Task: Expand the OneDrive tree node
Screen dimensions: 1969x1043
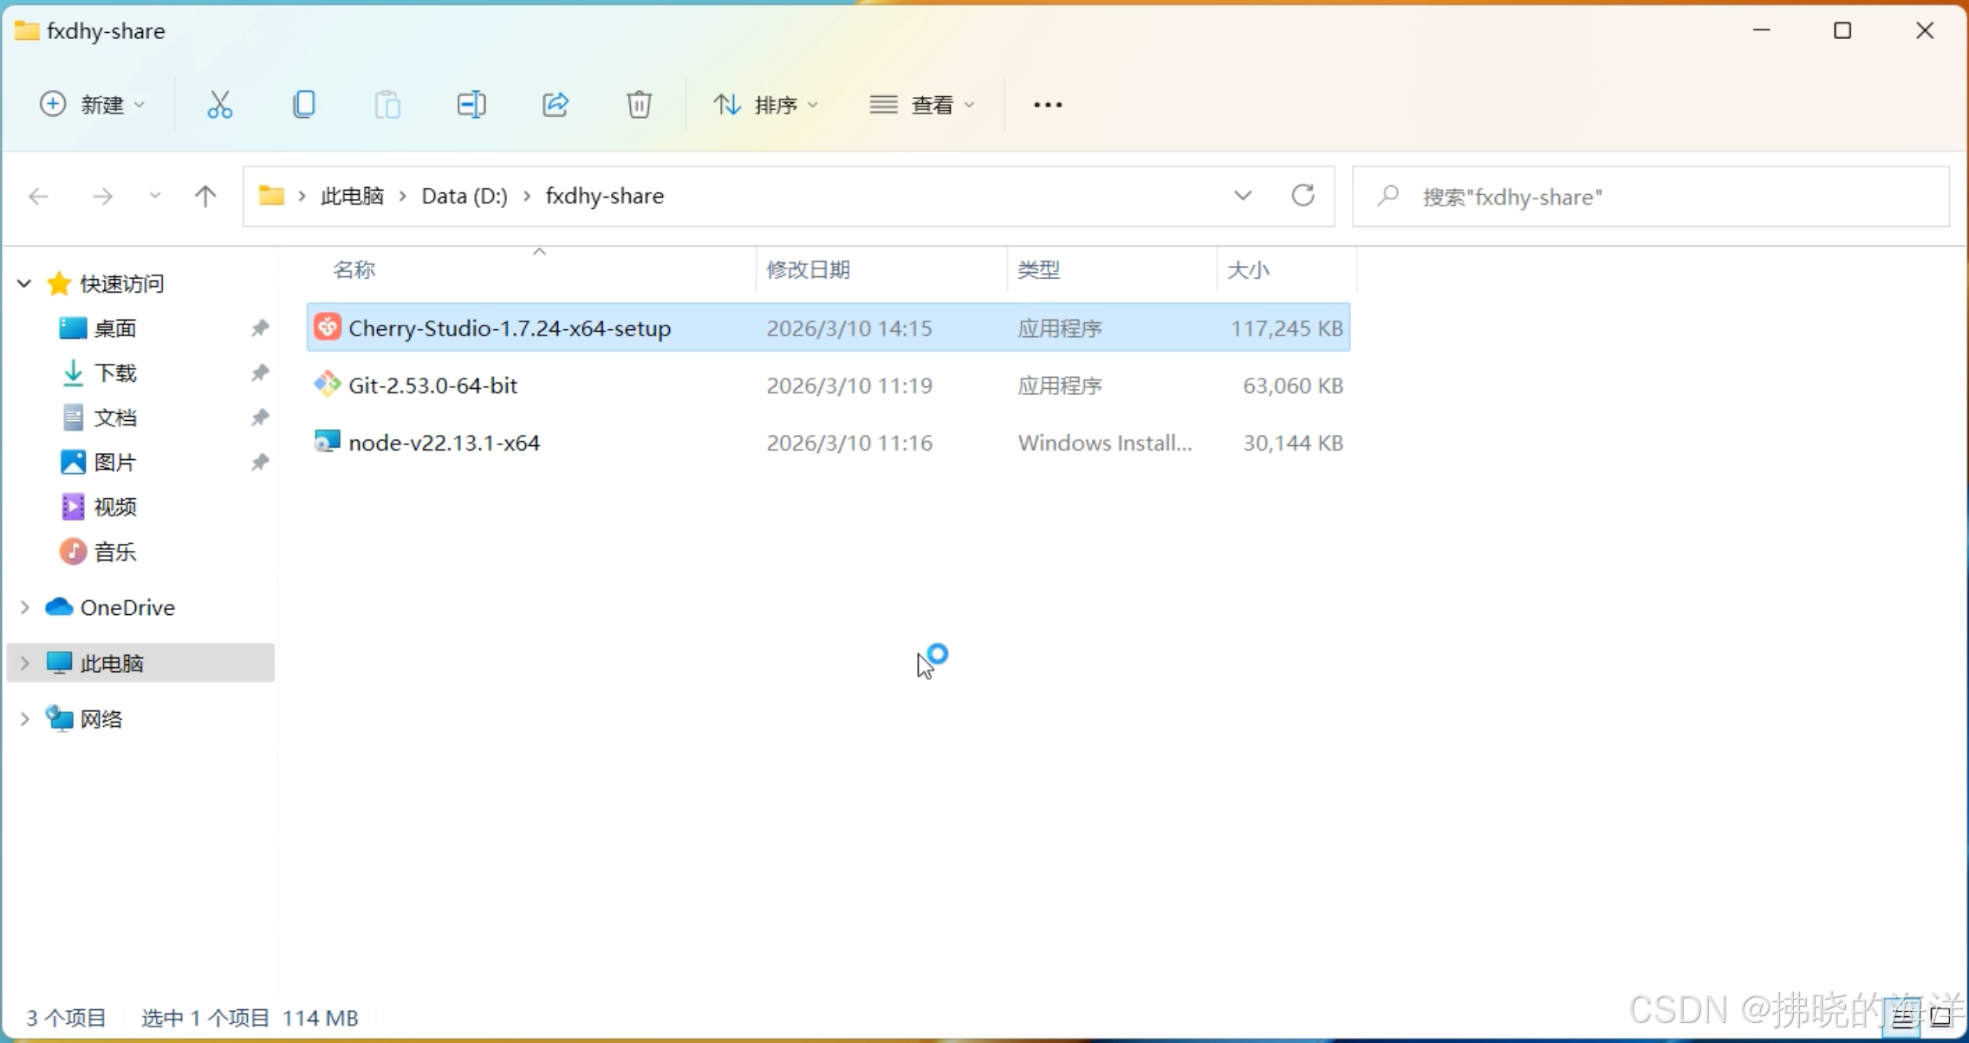Action: point(23,607)
